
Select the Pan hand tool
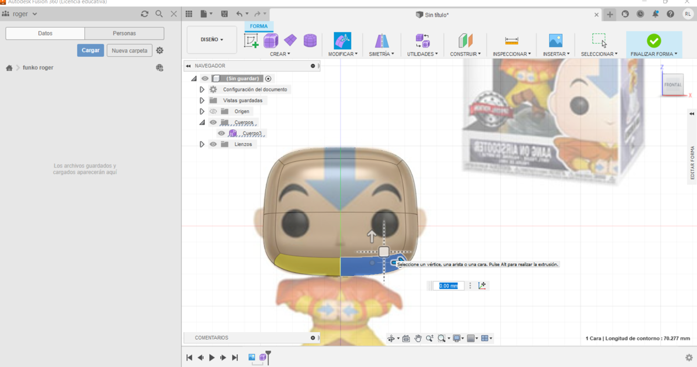click(x=418, y=338)
